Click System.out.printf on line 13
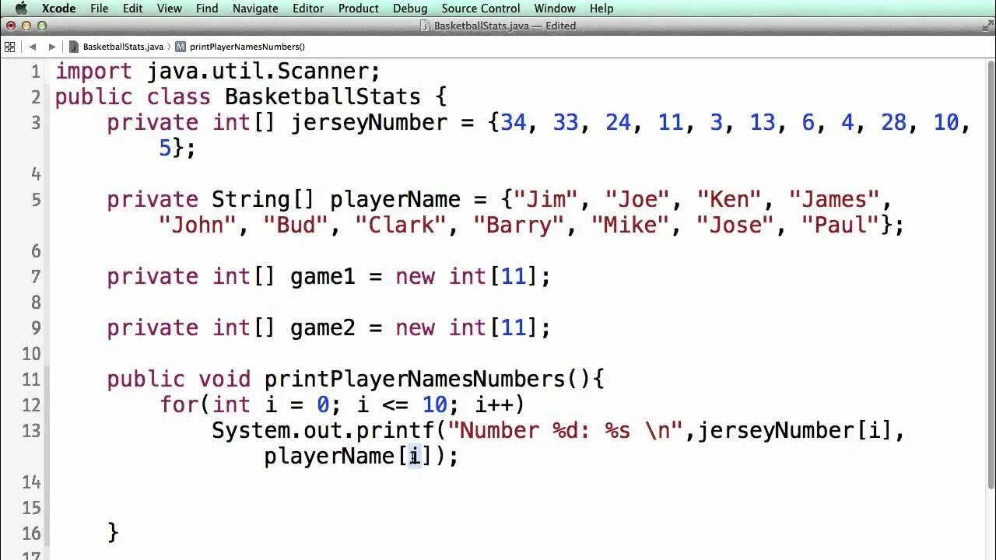Screen dimensions: 996x560 click(323, 431)
